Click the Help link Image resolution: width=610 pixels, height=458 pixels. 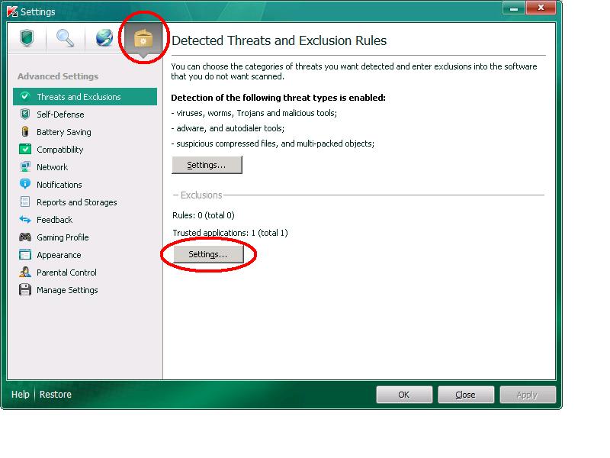pos(21,395)
